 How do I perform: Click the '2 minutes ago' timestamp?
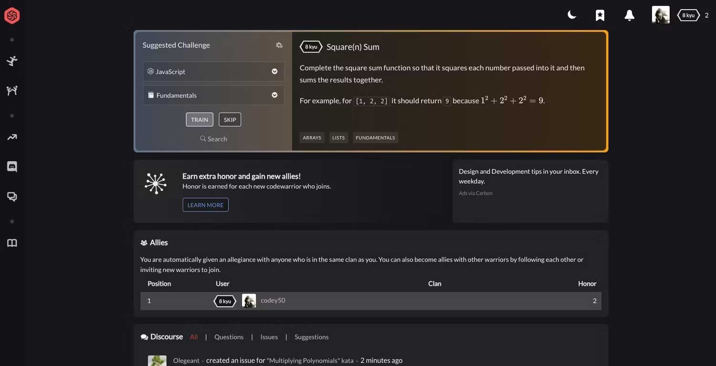(381, 360)
